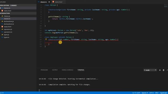Click the code minimap
Viewport: 168px width, 94px height.
(166, 6)
